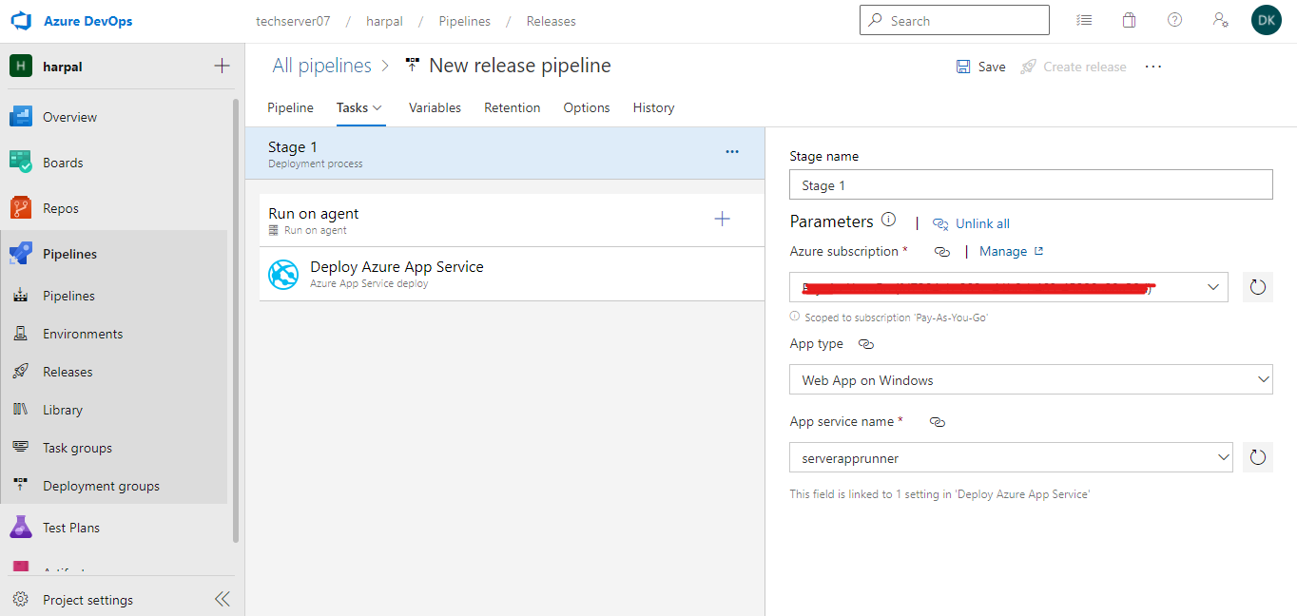Screen dimensions: 1297x616
Task: Refresh the App service name list
Action: (1258, 457)
